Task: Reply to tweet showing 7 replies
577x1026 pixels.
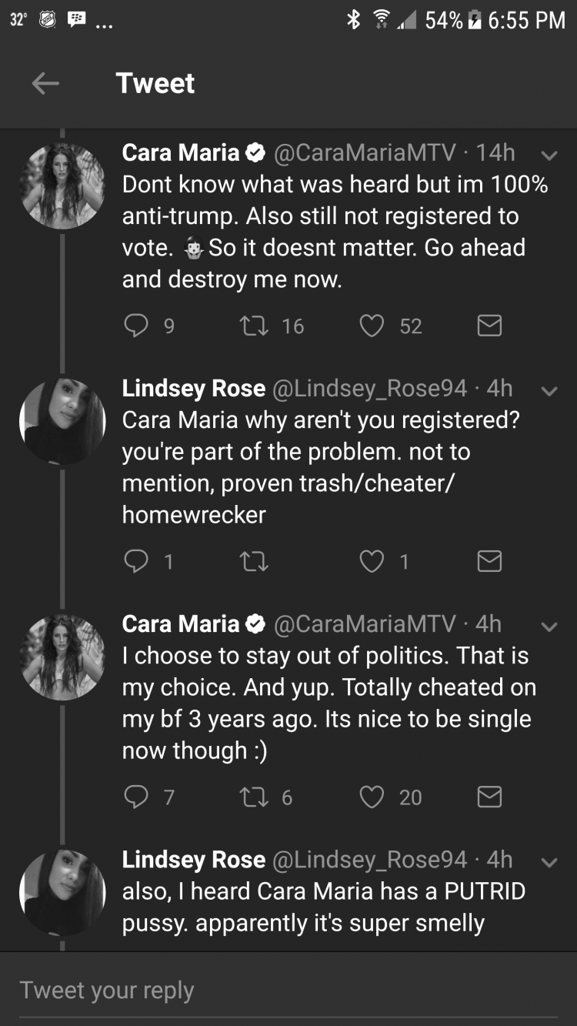Action: click(x=136, y=797)
